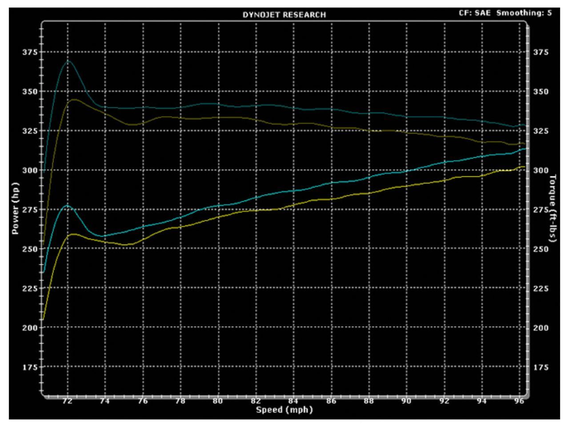Select the 275 tick on the Torque axis
This screenshot has width=569, height=427.
pos(541,209)
